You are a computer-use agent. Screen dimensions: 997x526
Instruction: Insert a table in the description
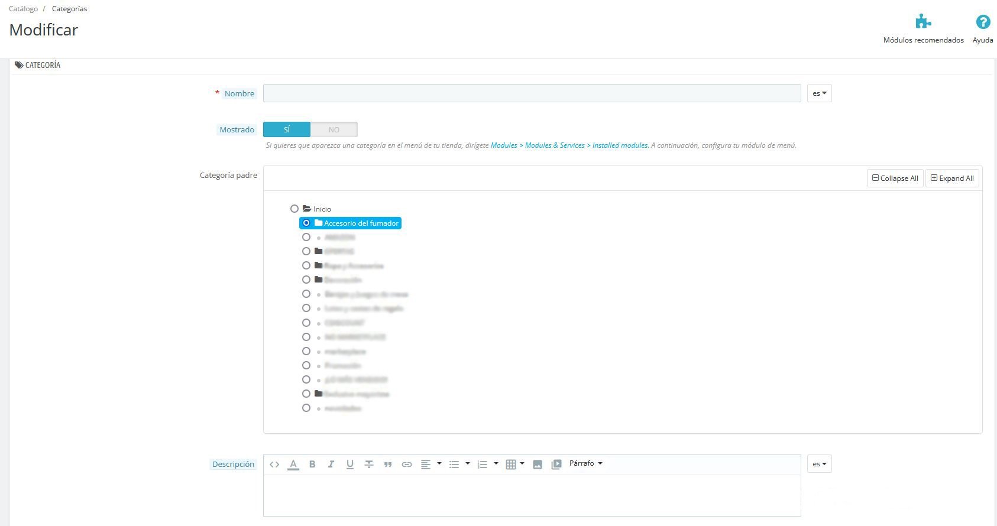coord(511,465)
